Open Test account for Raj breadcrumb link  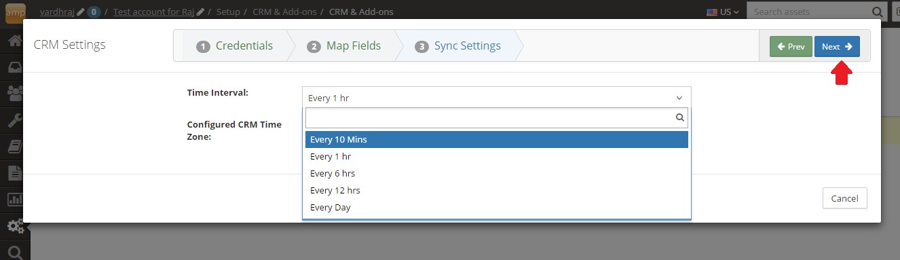153,12
